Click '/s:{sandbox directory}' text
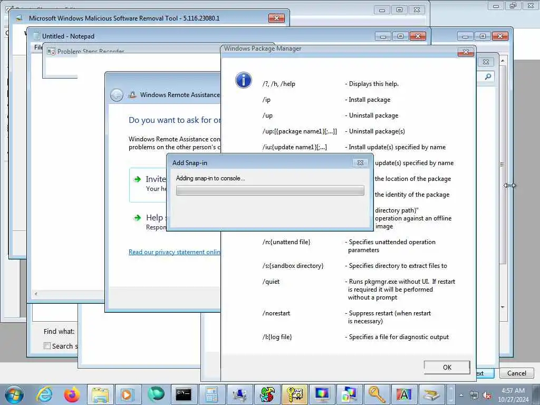The height and width of the screenshot is (405, 540). pos(293,266)
